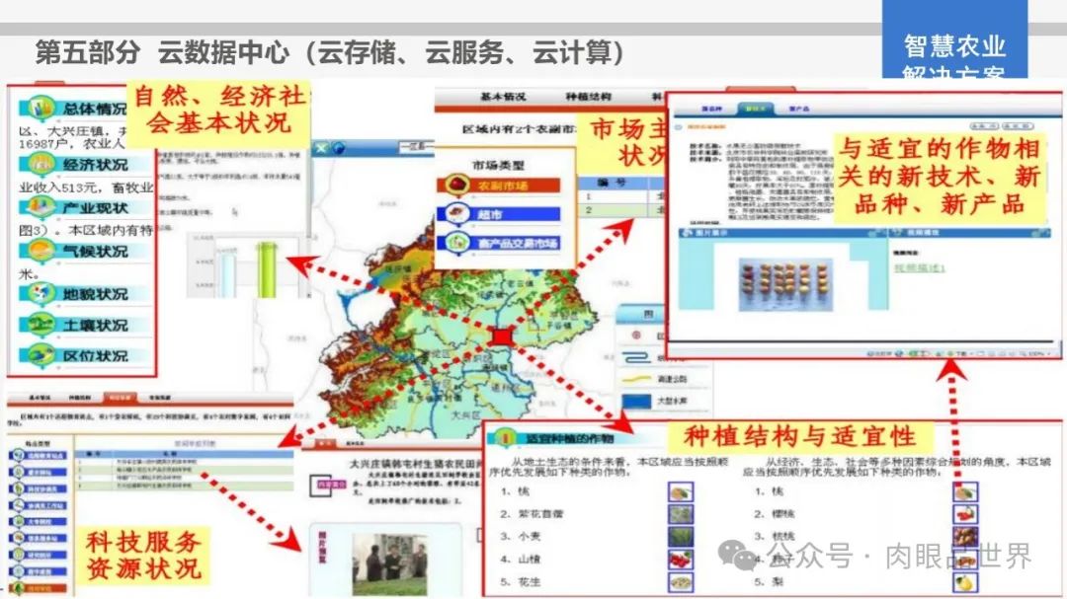Image resolution: width=1067 pixels, height=599 pixels.
Task: Switch to the 新品种 tab
Action: click(x=711, y=109)
